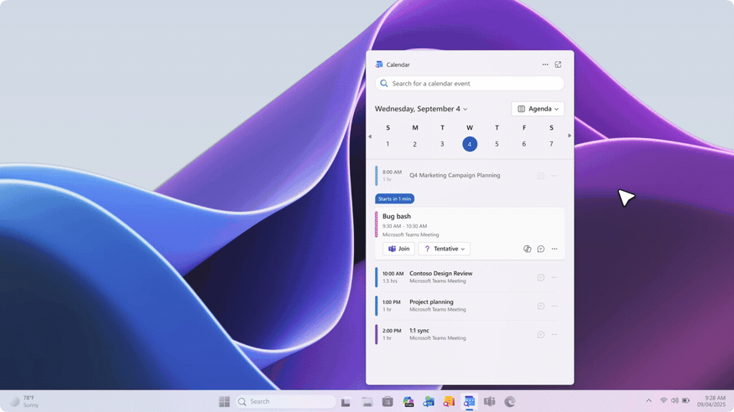Screen dimensions: 734x412
Task: Select Sunday the 1st
Action: coord(388,144)
